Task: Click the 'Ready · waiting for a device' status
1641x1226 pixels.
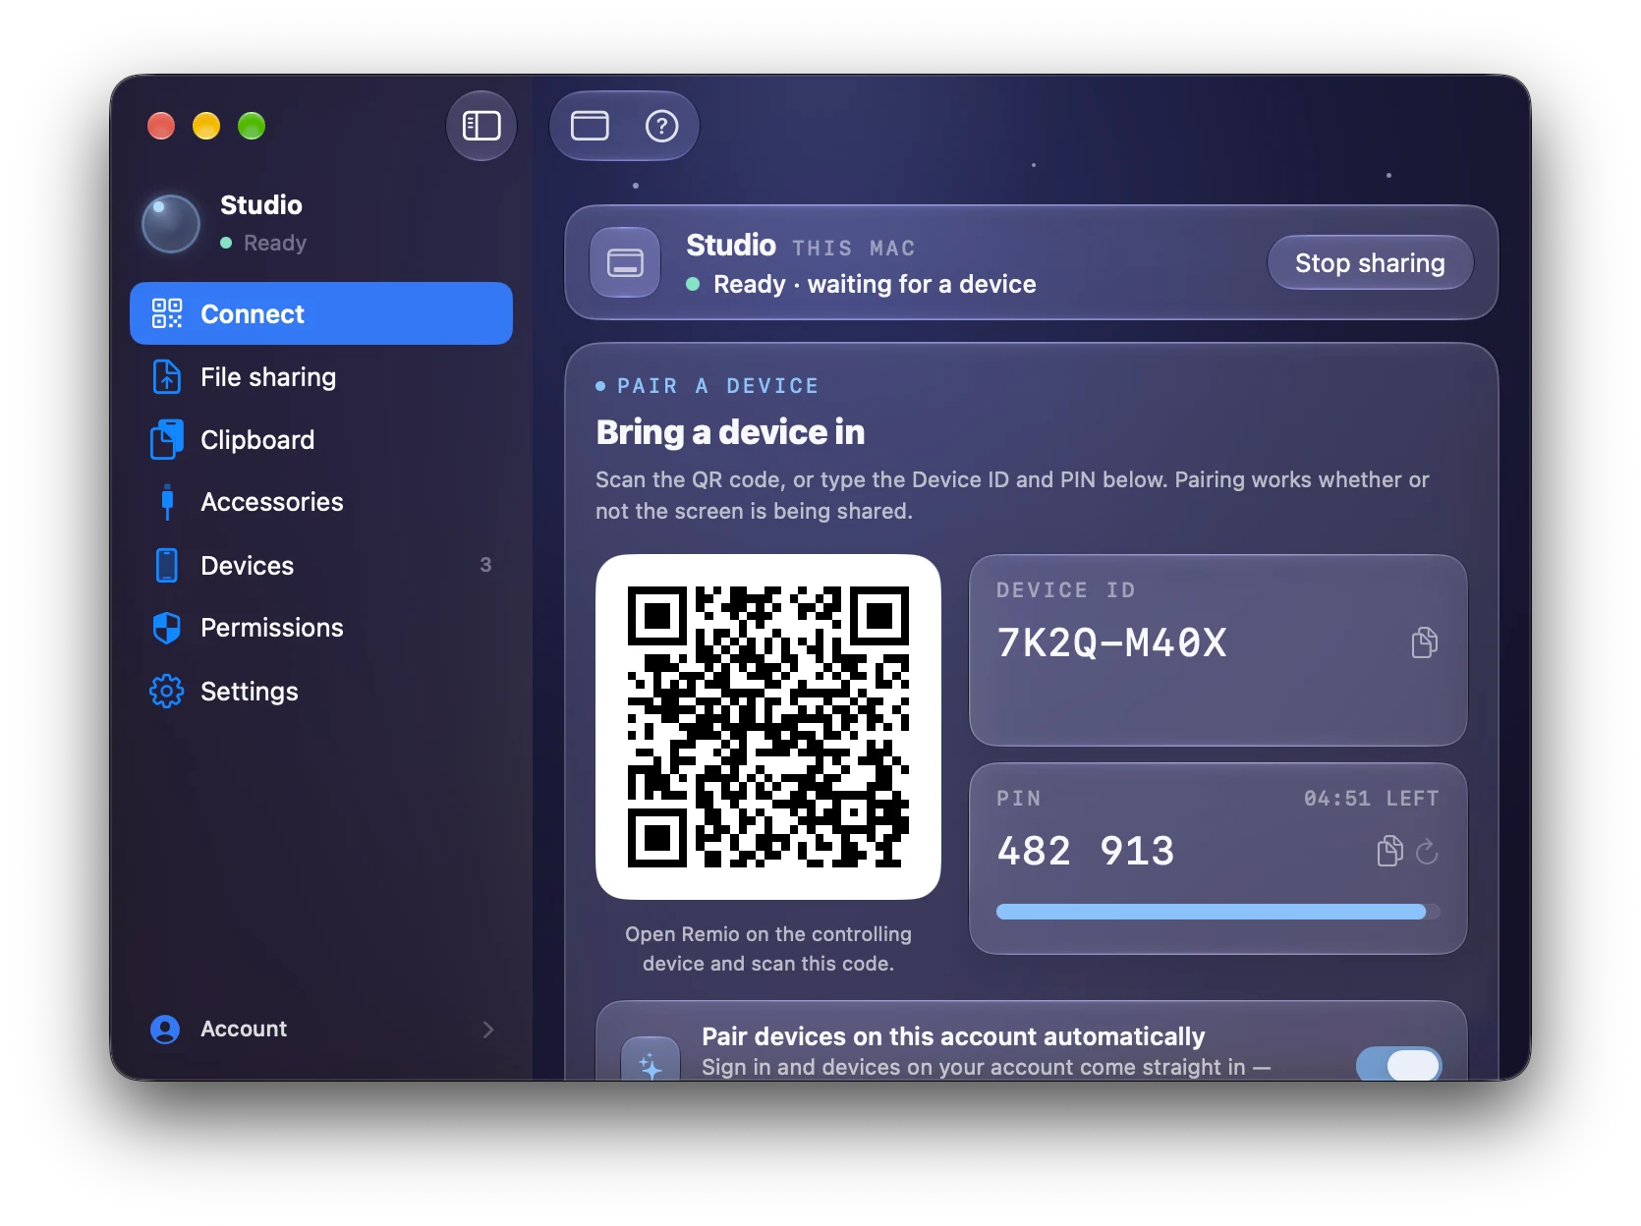Action: 875,284
